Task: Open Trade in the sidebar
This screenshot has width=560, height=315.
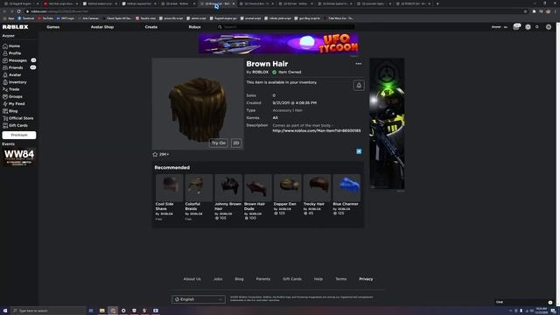Action: [11, 89]
